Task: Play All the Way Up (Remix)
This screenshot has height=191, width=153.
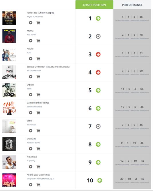Action: click(31, 185)
